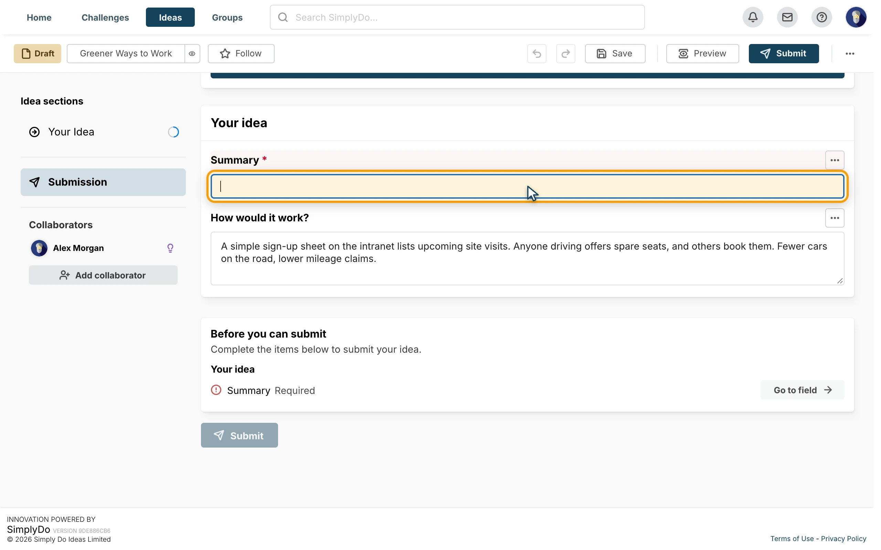The height and width of the screenshot is (550, 881).
Task: Select the Your Idea section
Action: (103, 132)
